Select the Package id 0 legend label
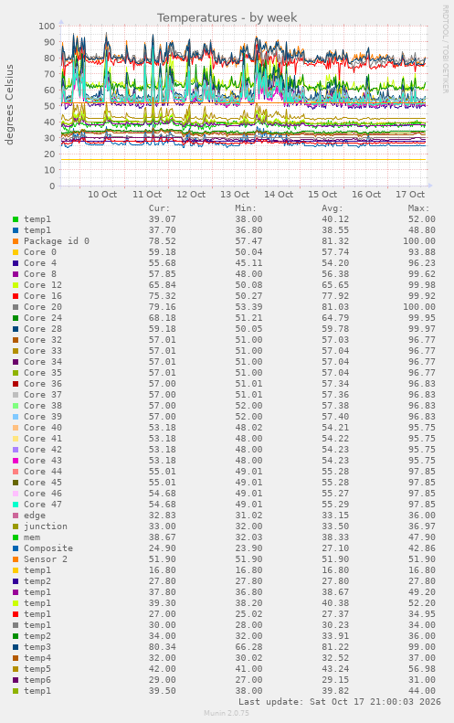This screenshot has width=454, height=723. 57,241
